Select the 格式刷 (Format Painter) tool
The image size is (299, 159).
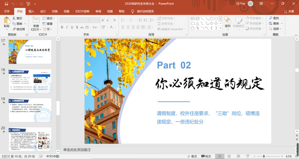click(x=18, y=29)
